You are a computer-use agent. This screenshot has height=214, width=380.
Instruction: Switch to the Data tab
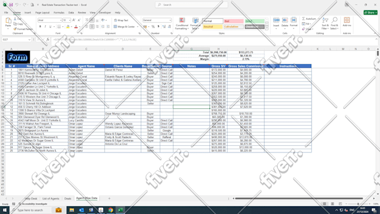[71, 13]
